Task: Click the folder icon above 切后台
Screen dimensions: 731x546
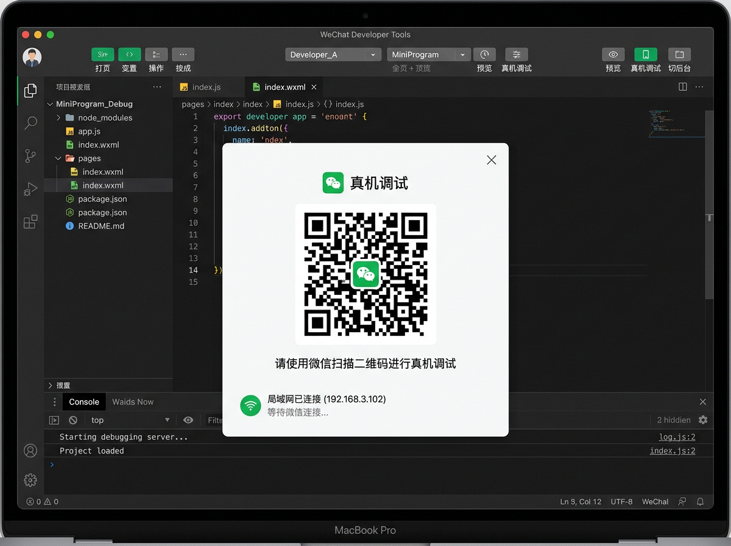Action: [x=679, y=54]
